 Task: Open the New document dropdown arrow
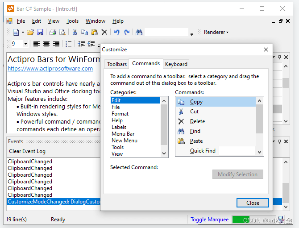coord(23,33)
